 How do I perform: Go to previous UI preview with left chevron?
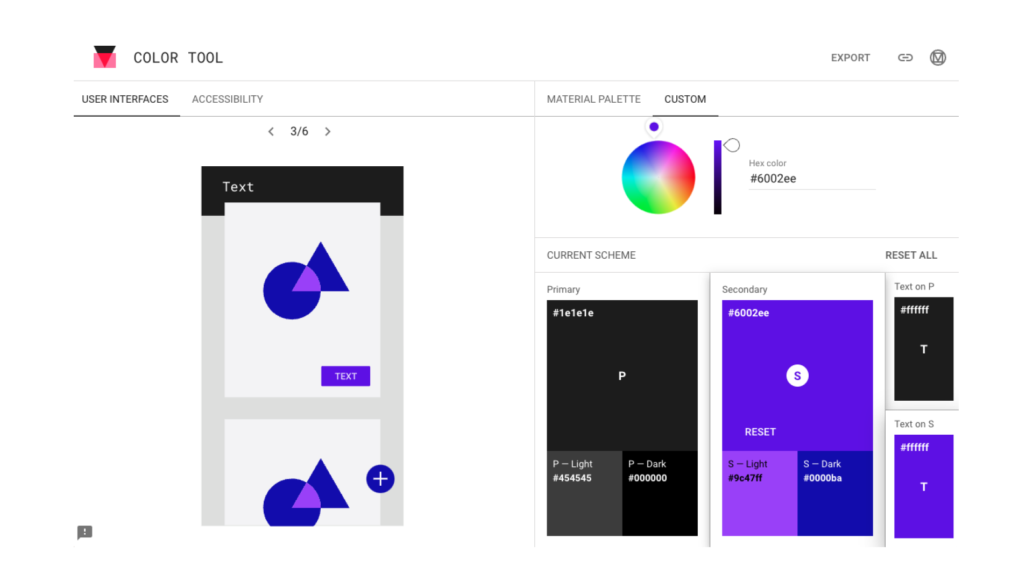271,132
